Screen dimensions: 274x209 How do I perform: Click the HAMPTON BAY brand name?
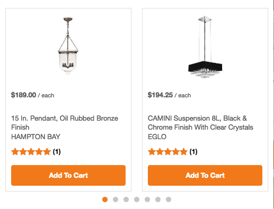pyautogui.click(x=36, y=137)
